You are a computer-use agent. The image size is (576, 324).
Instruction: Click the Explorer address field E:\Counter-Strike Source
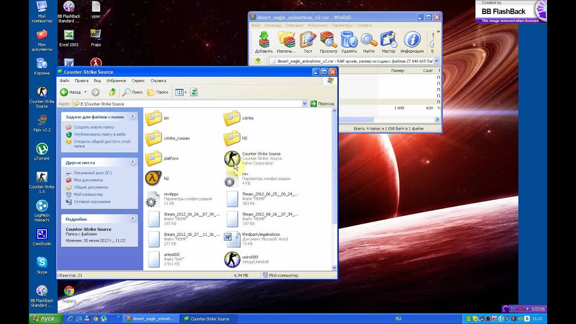pyautogui.click(x=191, y=103)
